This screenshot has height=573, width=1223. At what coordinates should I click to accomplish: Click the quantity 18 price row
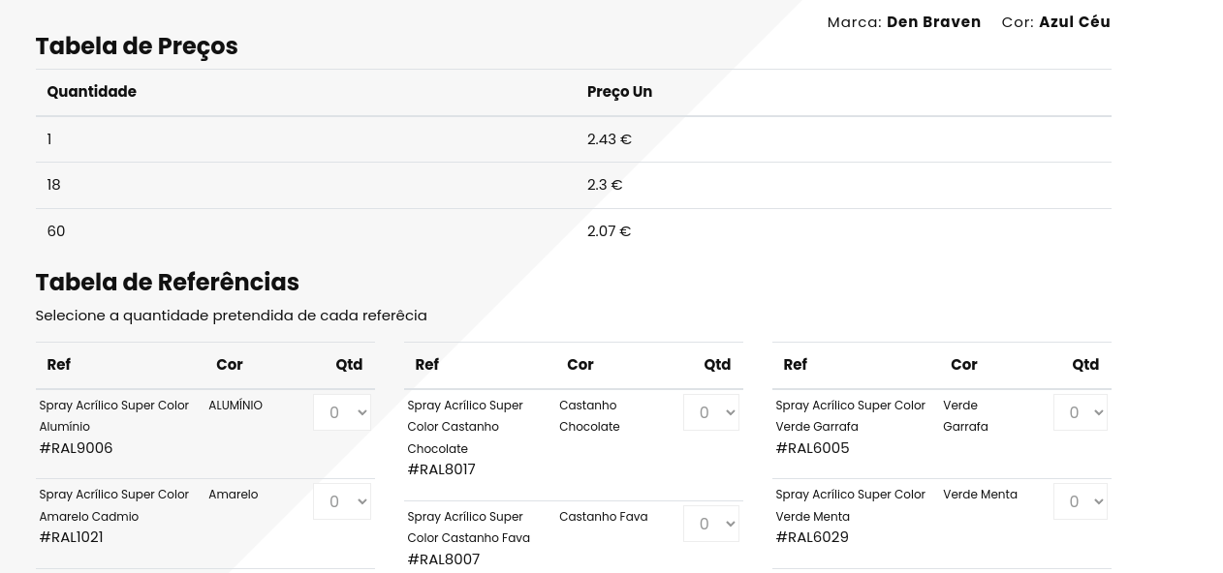54,185
